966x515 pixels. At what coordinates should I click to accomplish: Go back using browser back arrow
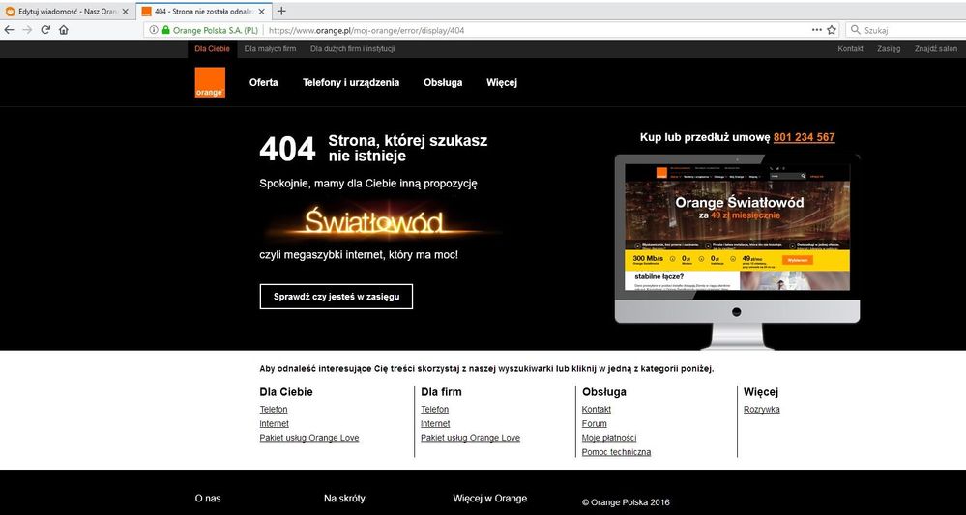point(10,30)
